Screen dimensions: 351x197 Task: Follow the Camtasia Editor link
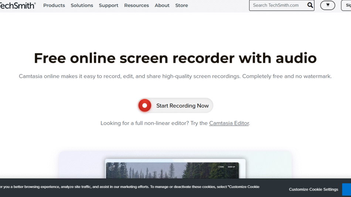tap(229, 123)
